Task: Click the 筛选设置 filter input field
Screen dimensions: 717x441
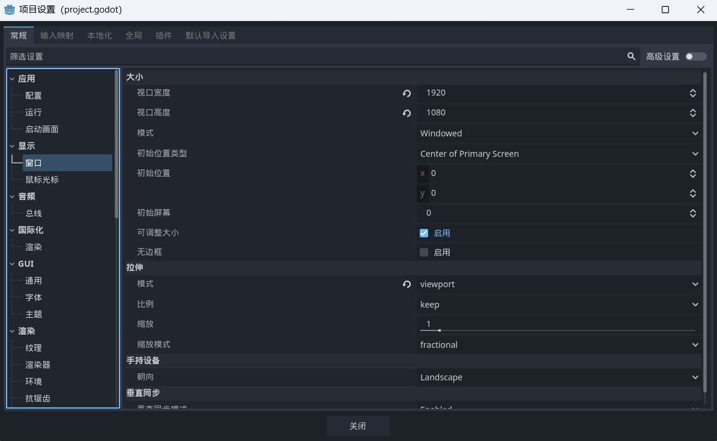Action: pos(312,56)
